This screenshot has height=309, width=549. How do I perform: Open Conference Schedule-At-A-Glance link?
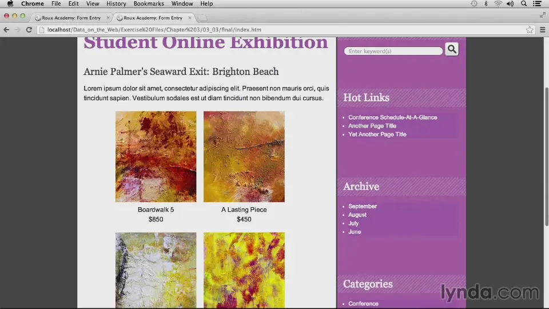click(x=392, y=117)
